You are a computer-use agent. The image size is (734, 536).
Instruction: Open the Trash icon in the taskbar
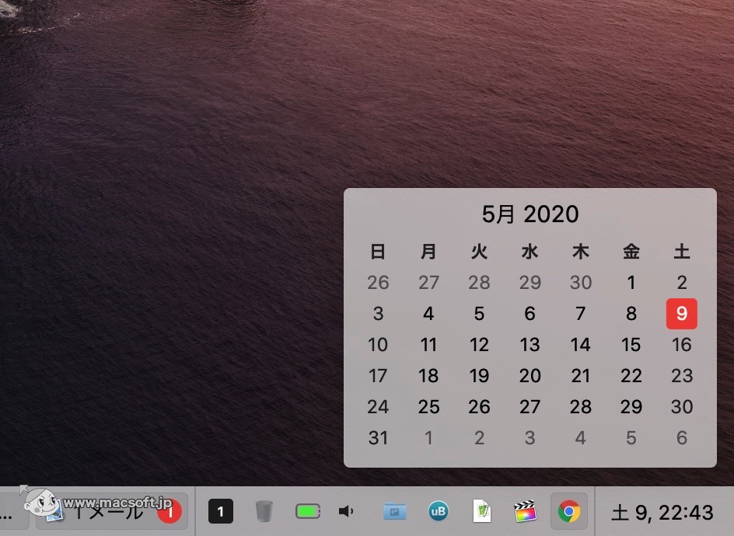(264, 511)
